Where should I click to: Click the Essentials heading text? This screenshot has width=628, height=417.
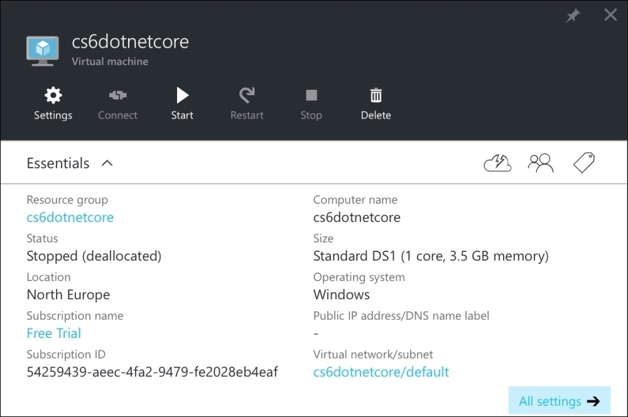58,163
